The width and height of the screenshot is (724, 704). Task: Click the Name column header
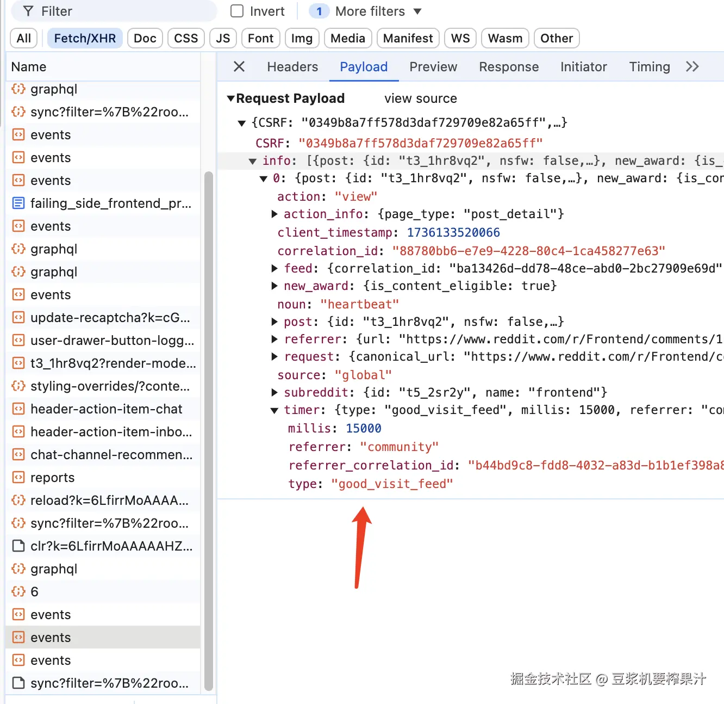(x=103, y=67)
